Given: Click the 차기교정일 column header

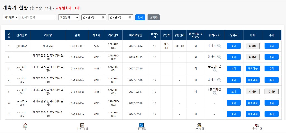Looking at the screenshot, I should point(135,35).
